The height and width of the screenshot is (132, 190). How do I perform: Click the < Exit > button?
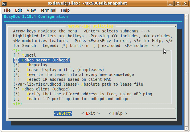91,114
